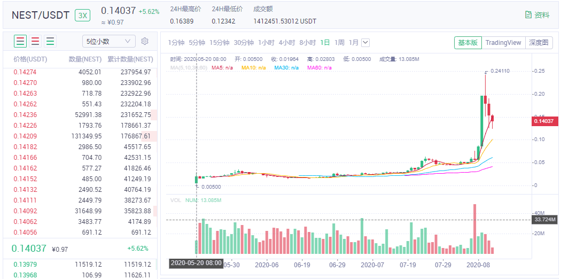Click the tallest red volume bar
The height and width of the screenshot is (279, 561).
pyautogui.click(x=475, y=229)
